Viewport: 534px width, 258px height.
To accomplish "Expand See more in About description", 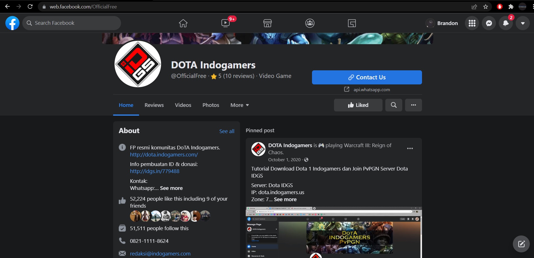I will (x=171, y=188).
